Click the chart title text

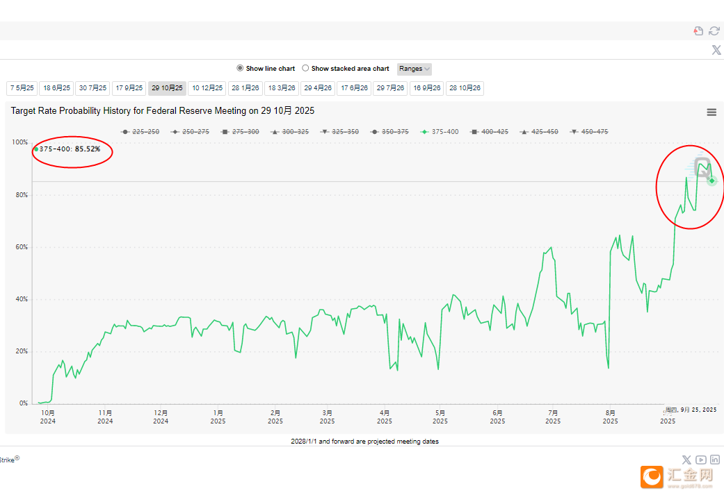pos(163,111)
